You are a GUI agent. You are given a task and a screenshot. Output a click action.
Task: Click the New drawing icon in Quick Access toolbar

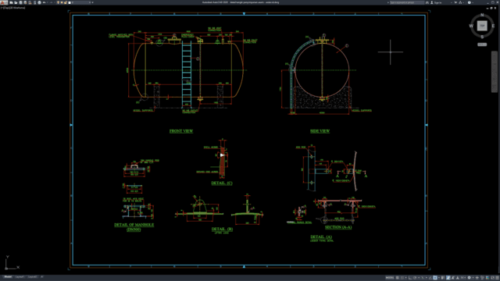pos(11,2)
